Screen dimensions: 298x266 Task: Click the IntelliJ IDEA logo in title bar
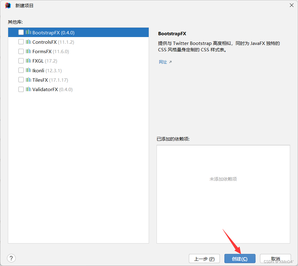[x=8, y=5]
